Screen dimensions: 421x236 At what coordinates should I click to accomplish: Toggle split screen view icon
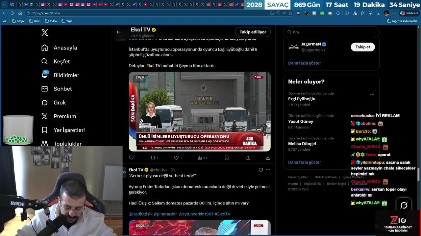(347, 13)
